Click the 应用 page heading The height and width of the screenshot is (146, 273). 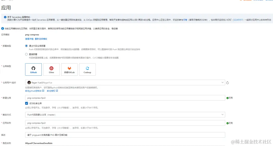click(x=6, y=8)
